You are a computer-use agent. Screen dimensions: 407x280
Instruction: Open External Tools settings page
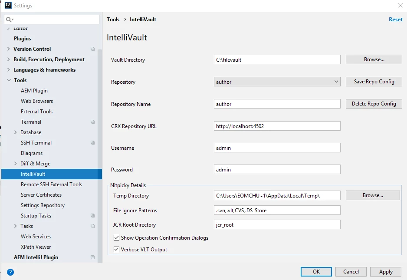[36, 112]
